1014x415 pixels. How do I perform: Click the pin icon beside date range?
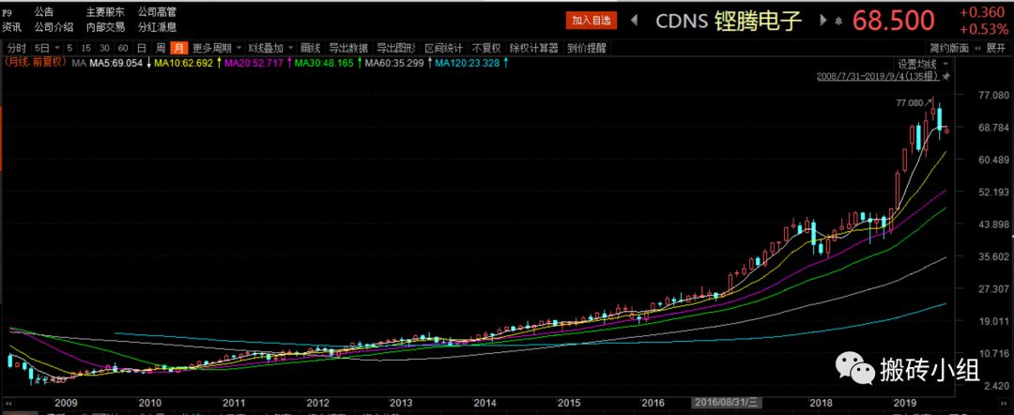tap(946, 76)
